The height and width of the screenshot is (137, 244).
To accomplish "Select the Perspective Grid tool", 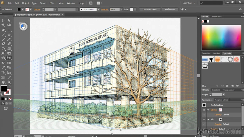I will pos(9,58).
